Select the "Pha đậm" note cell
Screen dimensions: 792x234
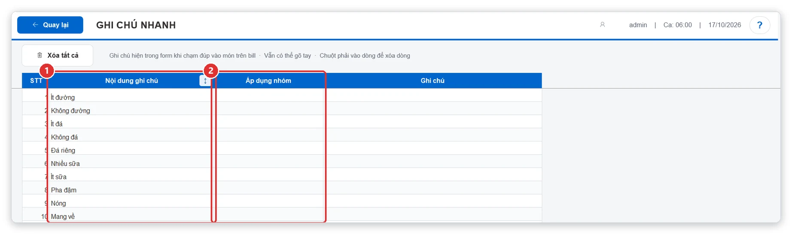click(131, 188)
